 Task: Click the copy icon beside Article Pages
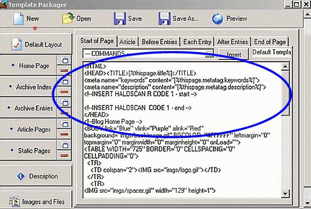click(x=64, y=124)
